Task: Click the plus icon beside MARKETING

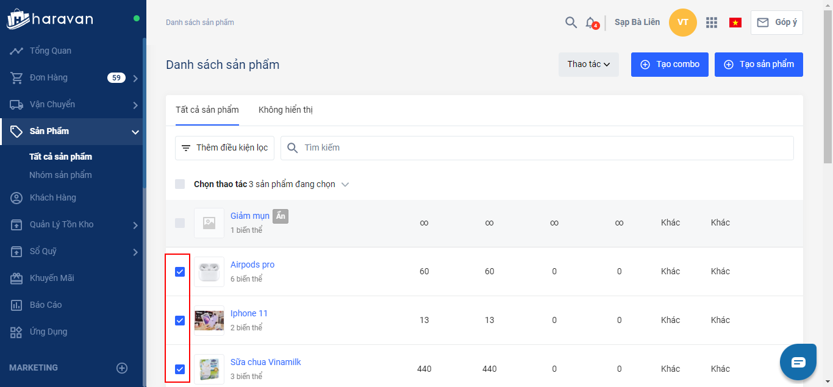Action: (122, 367)
